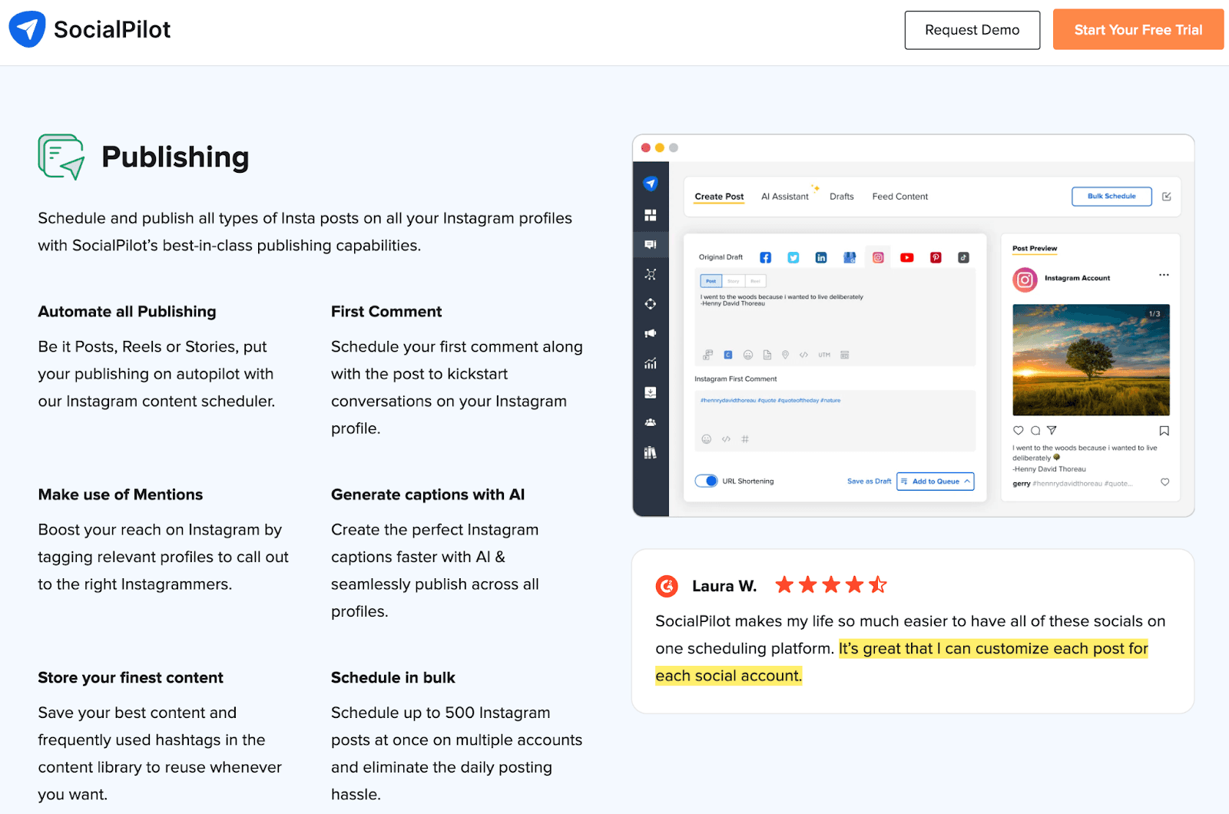
Task: Click the Publishing section icon
Action: tap(61, 157)
